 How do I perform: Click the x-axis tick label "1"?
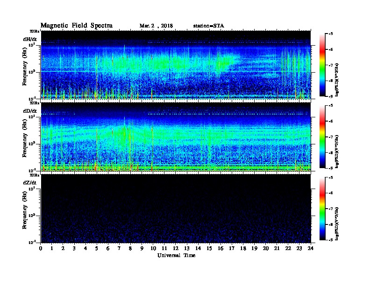click(x=52, y=248)
